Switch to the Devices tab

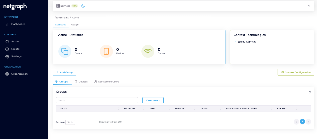click(x=81, y=82)
